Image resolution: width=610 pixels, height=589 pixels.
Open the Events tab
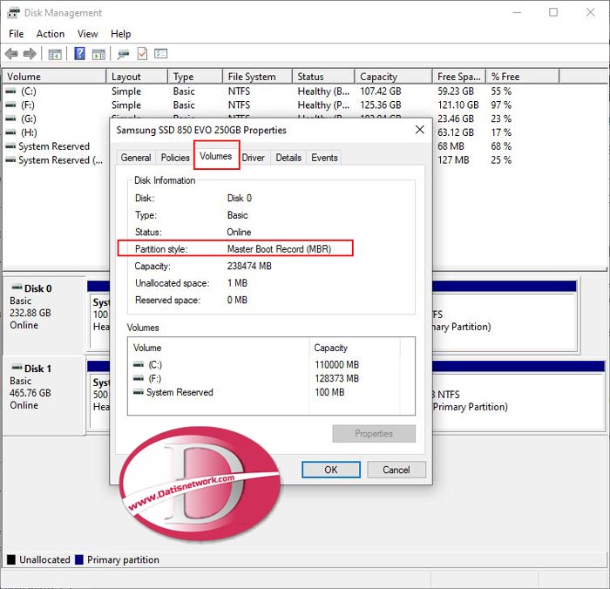pos(324,158)
